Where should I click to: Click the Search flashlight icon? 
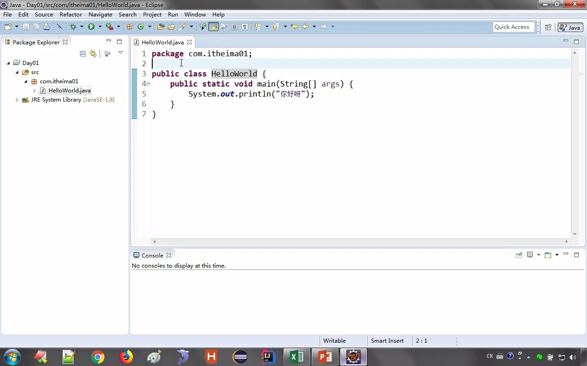coord(182,27)
